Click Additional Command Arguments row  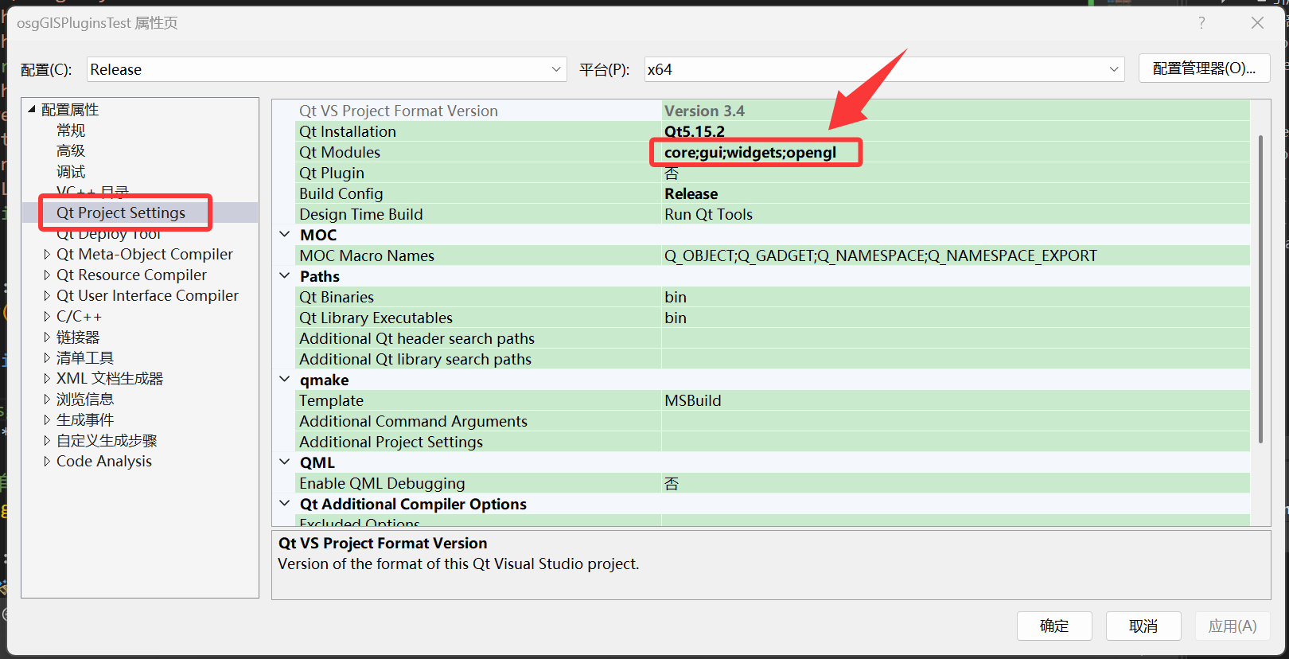point(772,421)
